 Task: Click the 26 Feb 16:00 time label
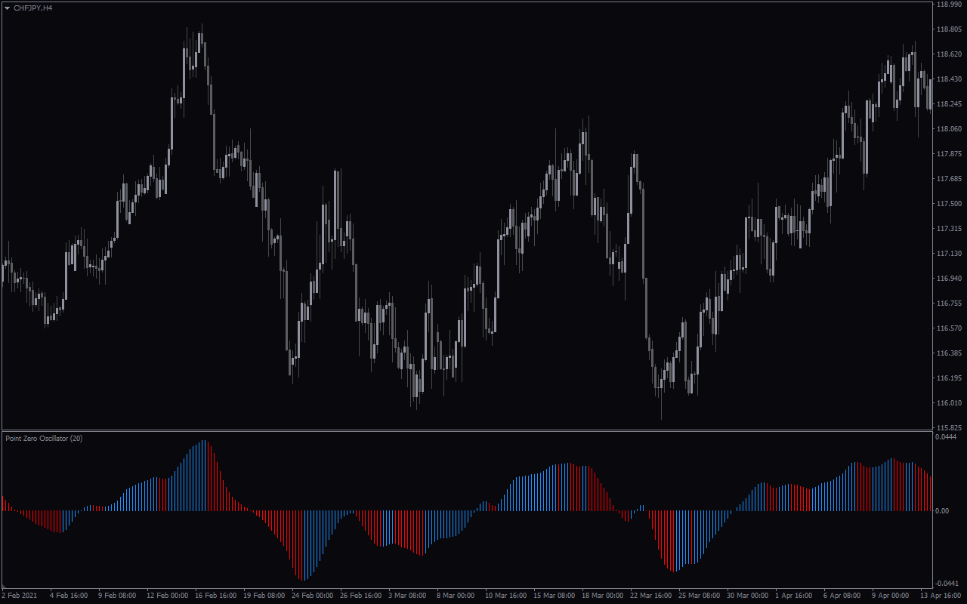360,596
